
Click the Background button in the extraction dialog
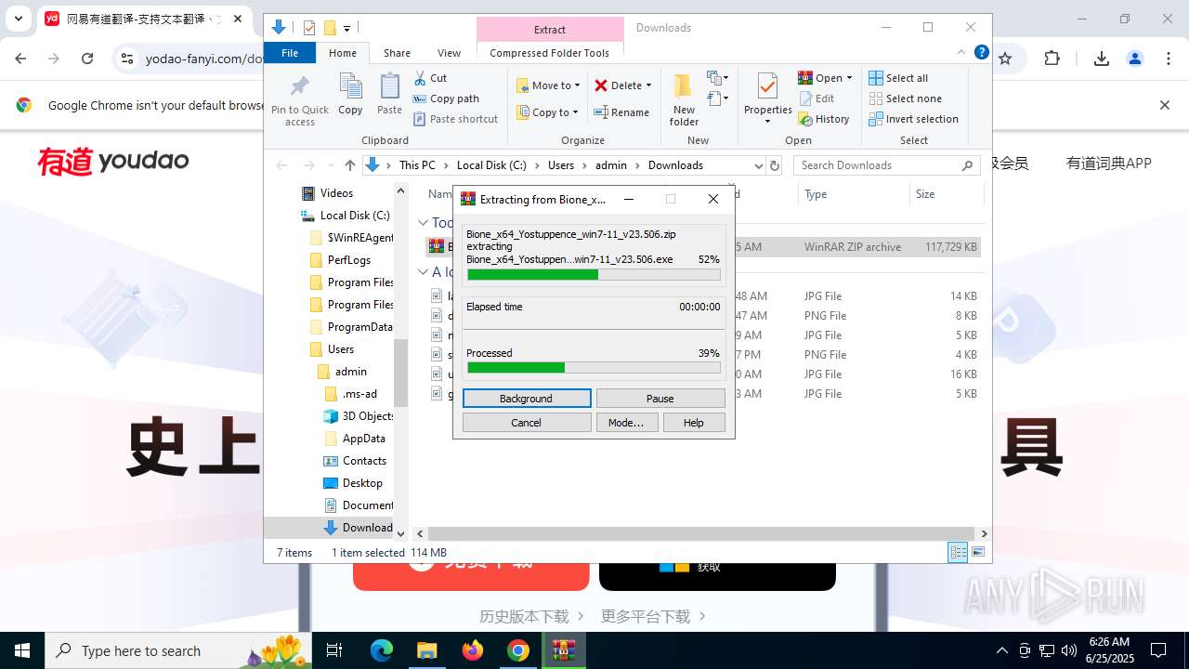pyautogui.click(x=527, y=398)
